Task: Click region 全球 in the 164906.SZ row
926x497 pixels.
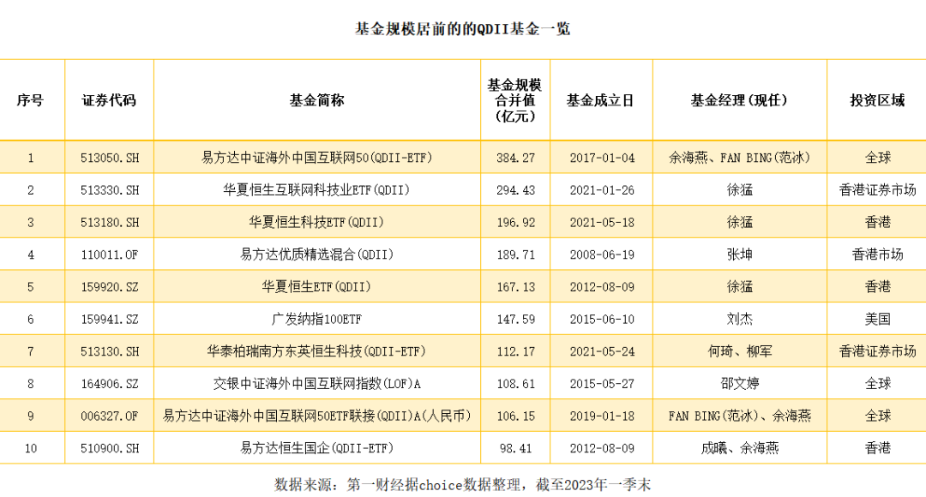Action: point(878,384)
